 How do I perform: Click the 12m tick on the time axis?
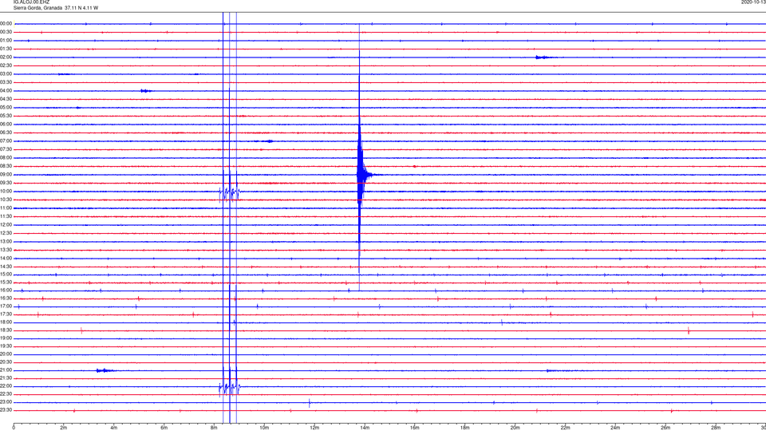click(x=314, y=428)
